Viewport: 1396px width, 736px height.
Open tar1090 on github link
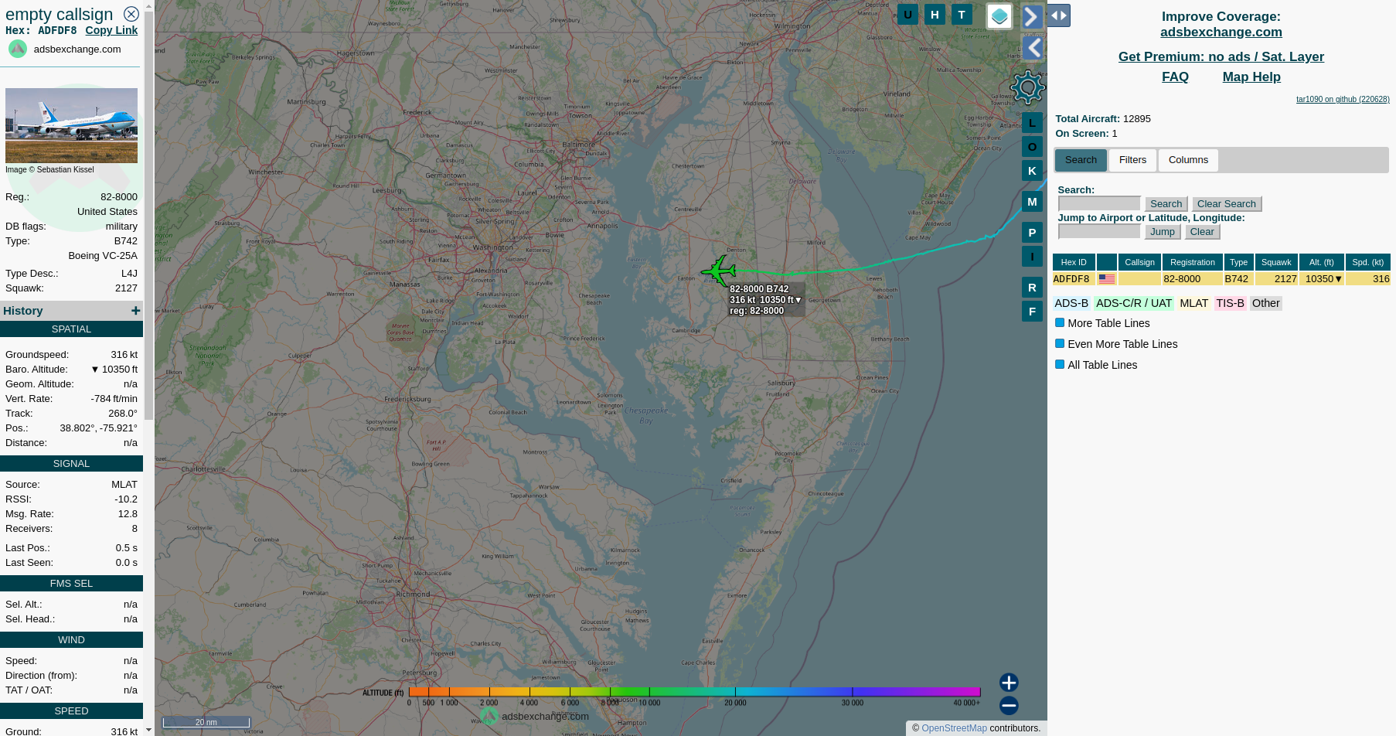pos(1343,99)
